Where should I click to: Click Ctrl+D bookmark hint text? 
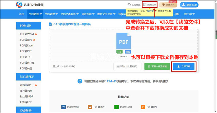(112, 81)
